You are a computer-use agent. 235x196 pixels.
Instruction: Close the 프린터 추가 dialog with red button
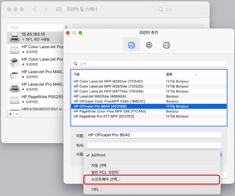(x=68, y=33)
